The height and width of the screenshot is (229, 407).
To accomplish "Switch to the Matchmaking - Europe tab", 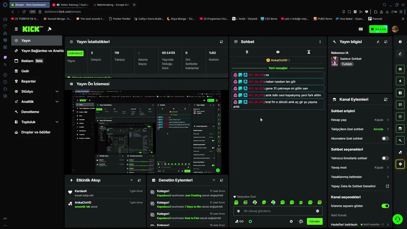I will pos(111,5).
